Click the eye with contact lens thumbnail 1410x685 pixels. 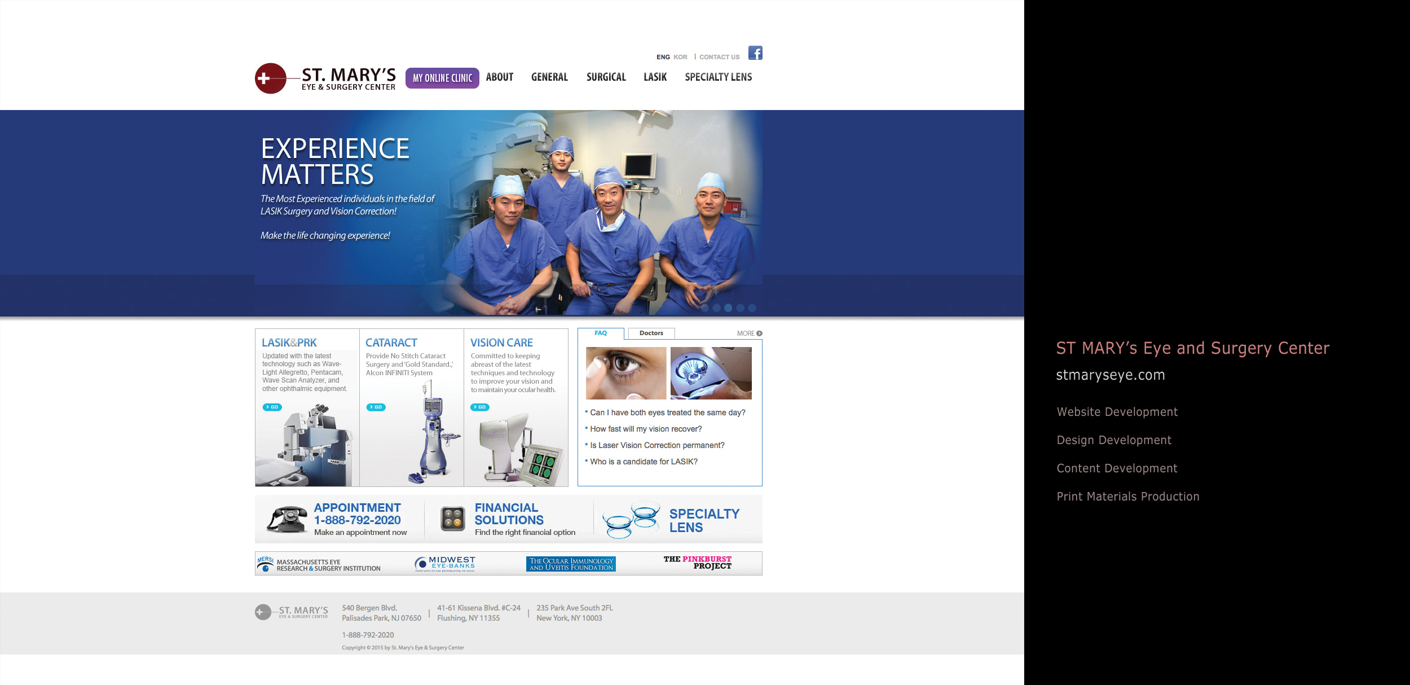[626, 373]
